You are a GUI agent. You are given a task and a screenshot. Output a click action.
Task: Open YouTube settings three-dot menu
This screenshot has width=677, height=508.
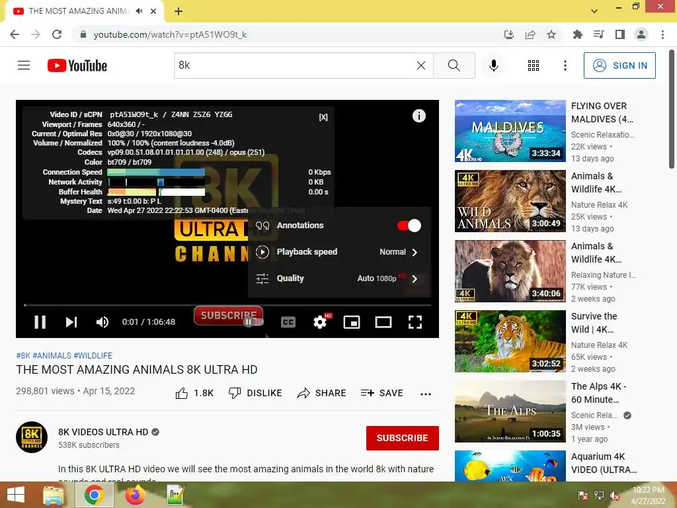pos(565,65)
